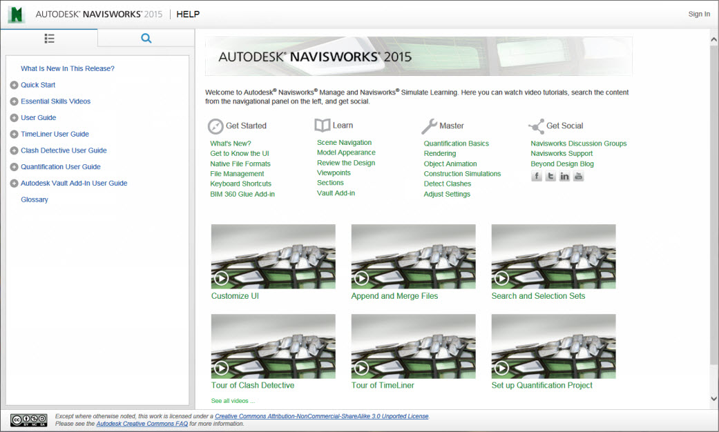The width and height of the screenshot is (719, 432).
Task: Expand Quantification User Guide node
Action: click(x=15, y=167)
